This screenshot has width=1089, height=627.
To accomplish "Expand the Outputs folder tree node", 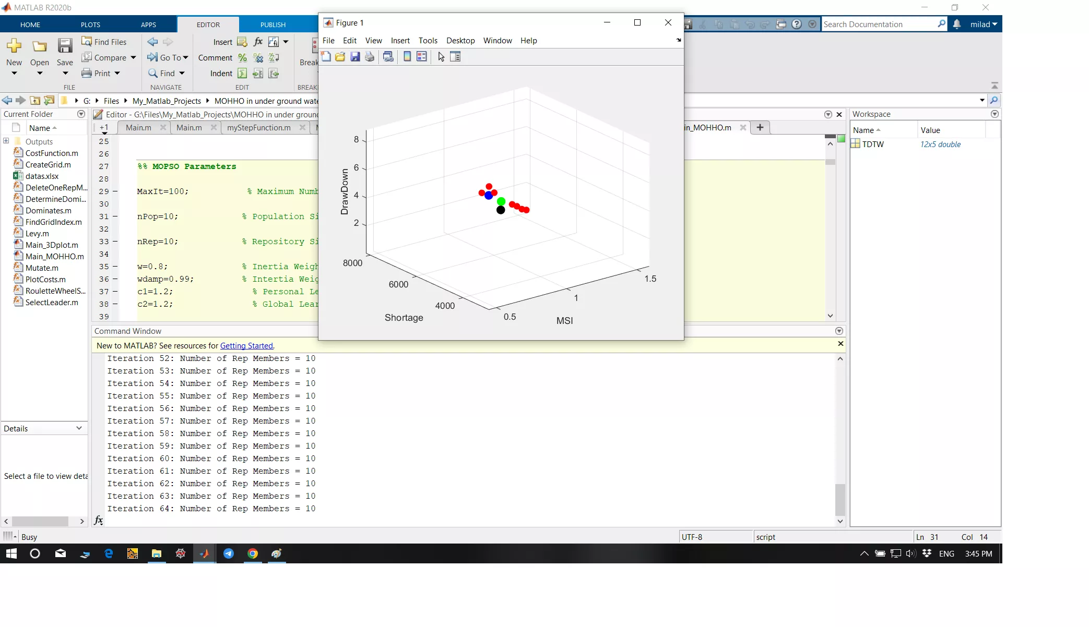I will [6, 141].
